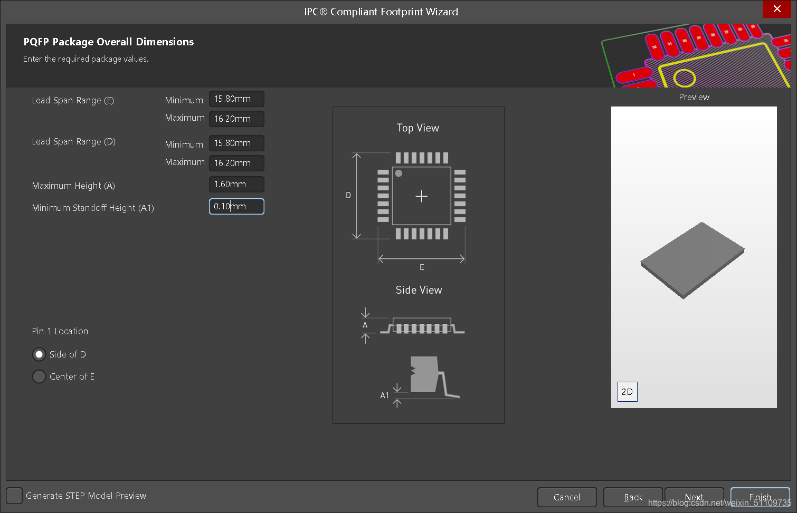Click the 3D package model in Preview

coord(692,260)
